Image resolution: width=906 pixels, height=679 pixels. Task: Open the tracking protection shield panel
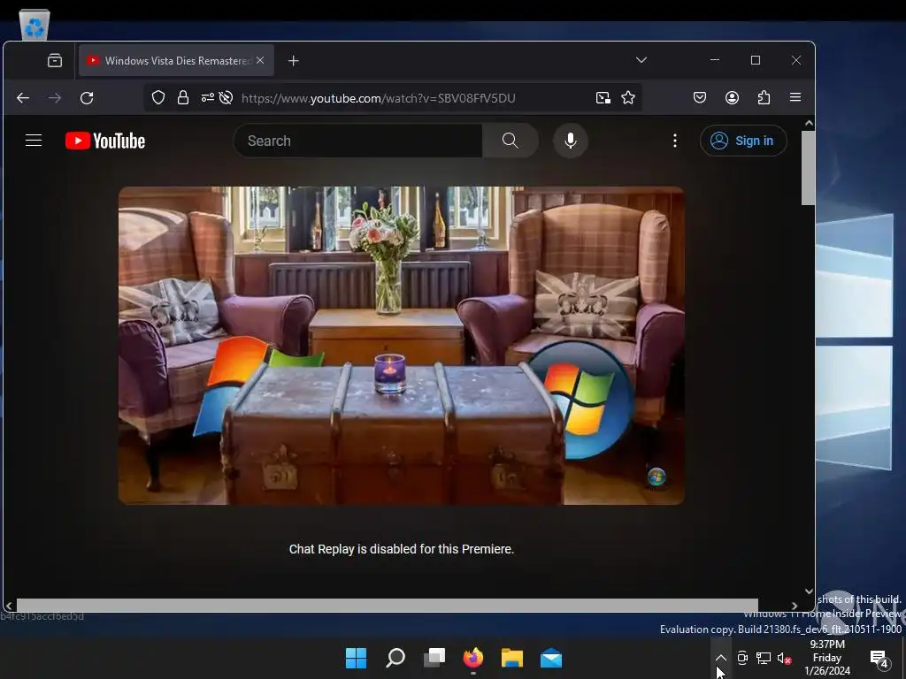coord(158,97)
